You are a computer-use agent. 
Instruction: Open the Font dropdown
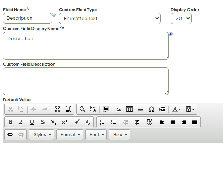pos(96,135)
